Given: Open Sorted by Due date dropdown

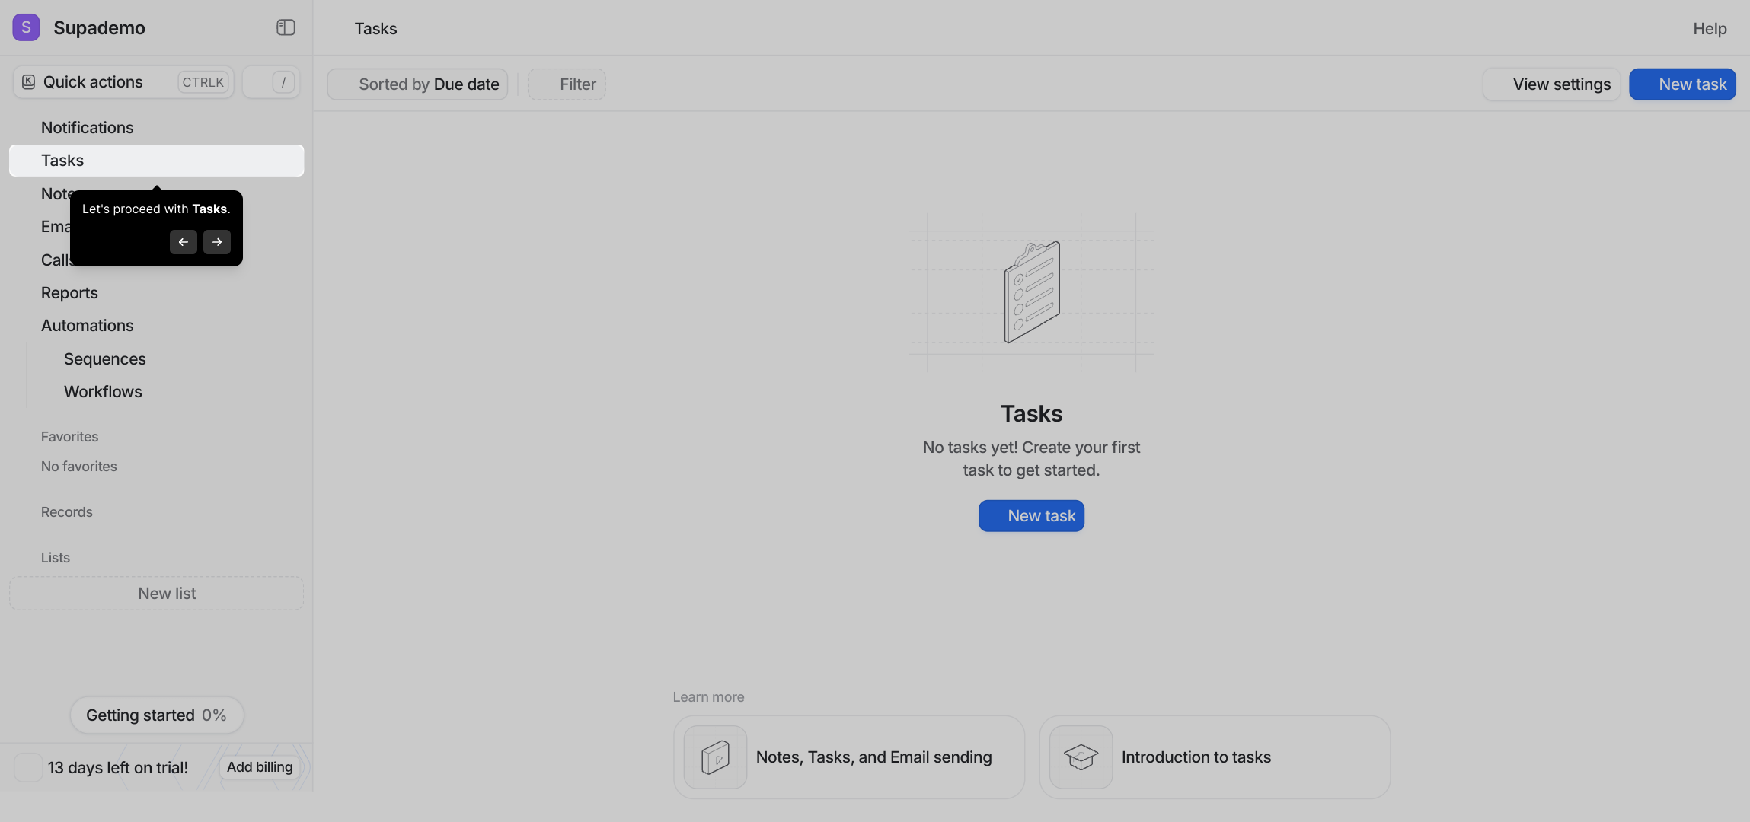Looking at the screenshot, I should pyautogui.click(x=417, y=84).
